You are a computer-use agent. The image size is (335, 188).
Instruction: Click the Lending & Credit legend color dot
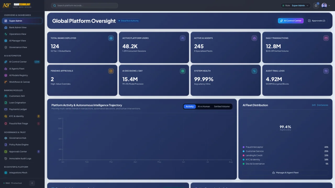pos(244,155)
